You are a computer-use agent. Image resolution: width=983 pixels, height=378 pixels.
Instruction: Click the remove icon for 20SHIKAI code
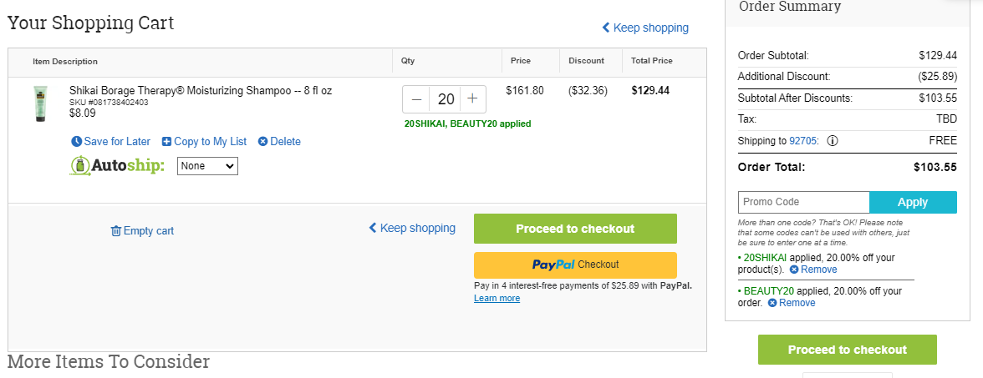(x=794, y=270)
